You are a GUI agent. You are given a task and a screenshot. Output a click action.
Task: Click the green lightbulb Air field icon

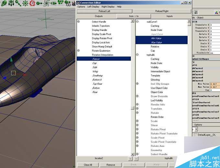tap(4, 3)
